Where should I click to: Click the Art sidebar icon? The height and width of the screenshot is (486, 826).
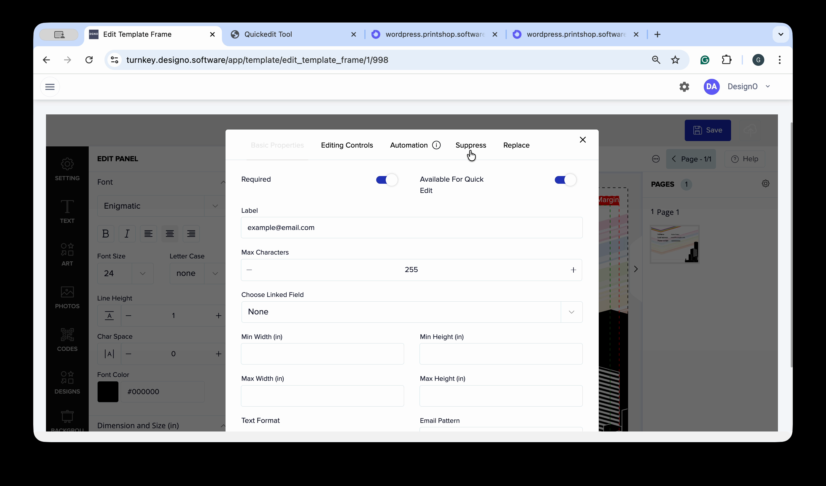(67, 254)
